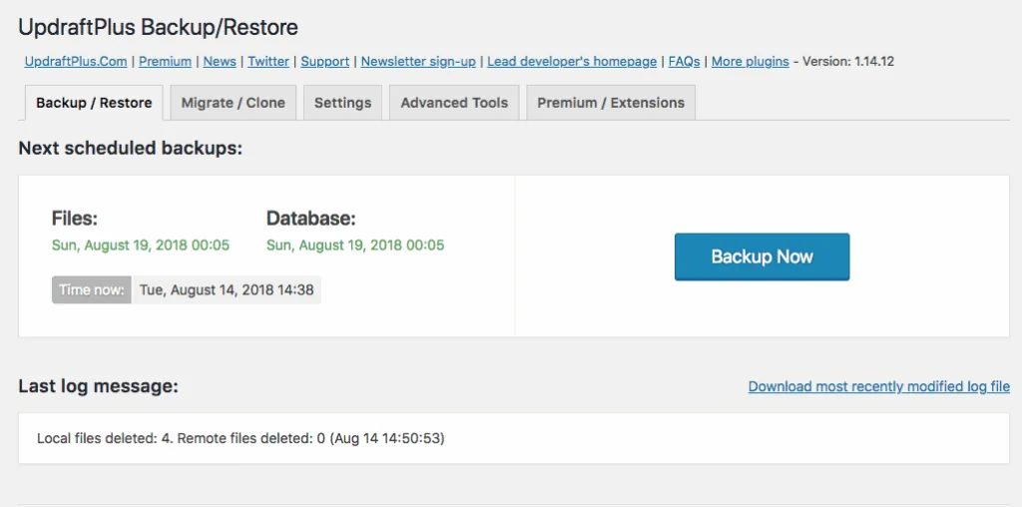Open the Premium / Extensions tab
This screenshot has width=1022, height=507.
[x=611, y=103]
